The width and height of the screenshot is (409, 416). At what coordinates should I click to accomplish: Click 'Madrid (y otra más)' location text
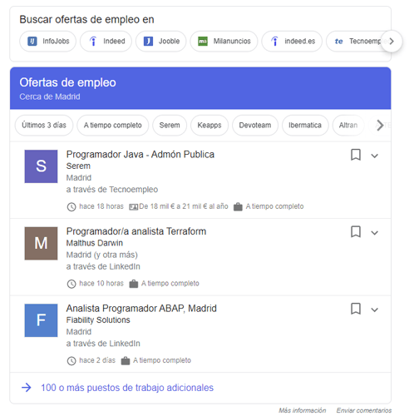point(102,255)
